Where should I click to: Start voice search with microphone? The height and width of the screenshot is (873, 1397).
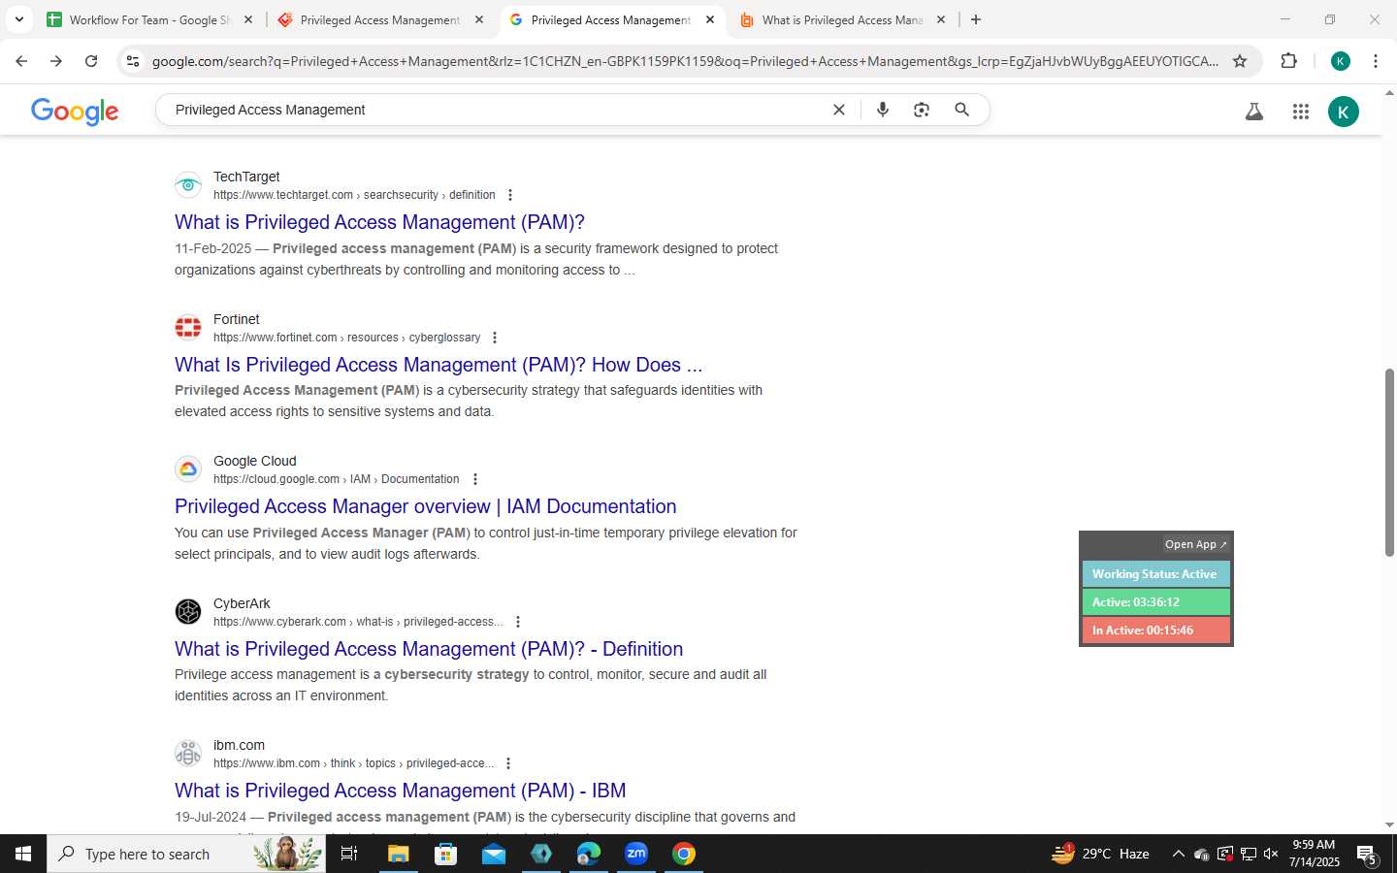pyautogui.click(x=883, y=110)
